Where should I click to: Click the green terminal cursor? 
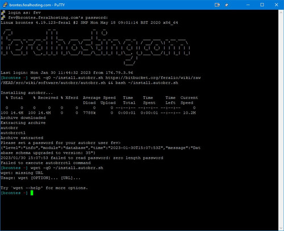32,193
